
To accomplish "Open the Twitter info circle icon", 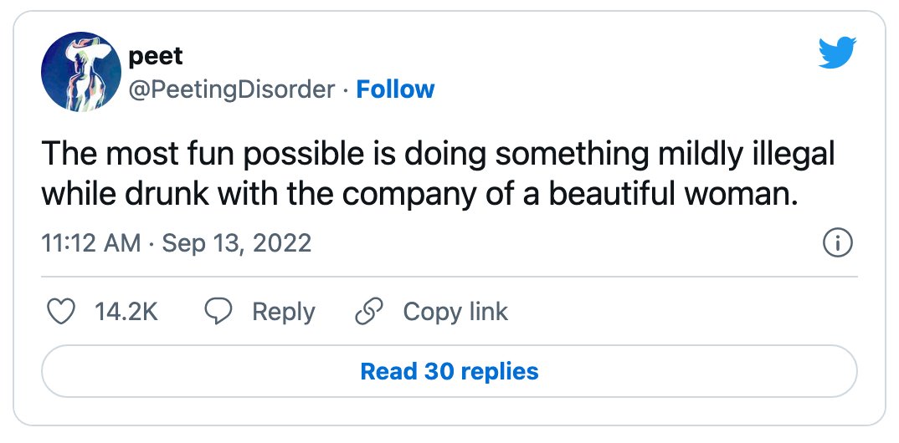I will pos(838,242).
